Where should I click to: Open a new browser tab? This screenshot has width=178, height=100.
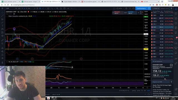(162, 2)
